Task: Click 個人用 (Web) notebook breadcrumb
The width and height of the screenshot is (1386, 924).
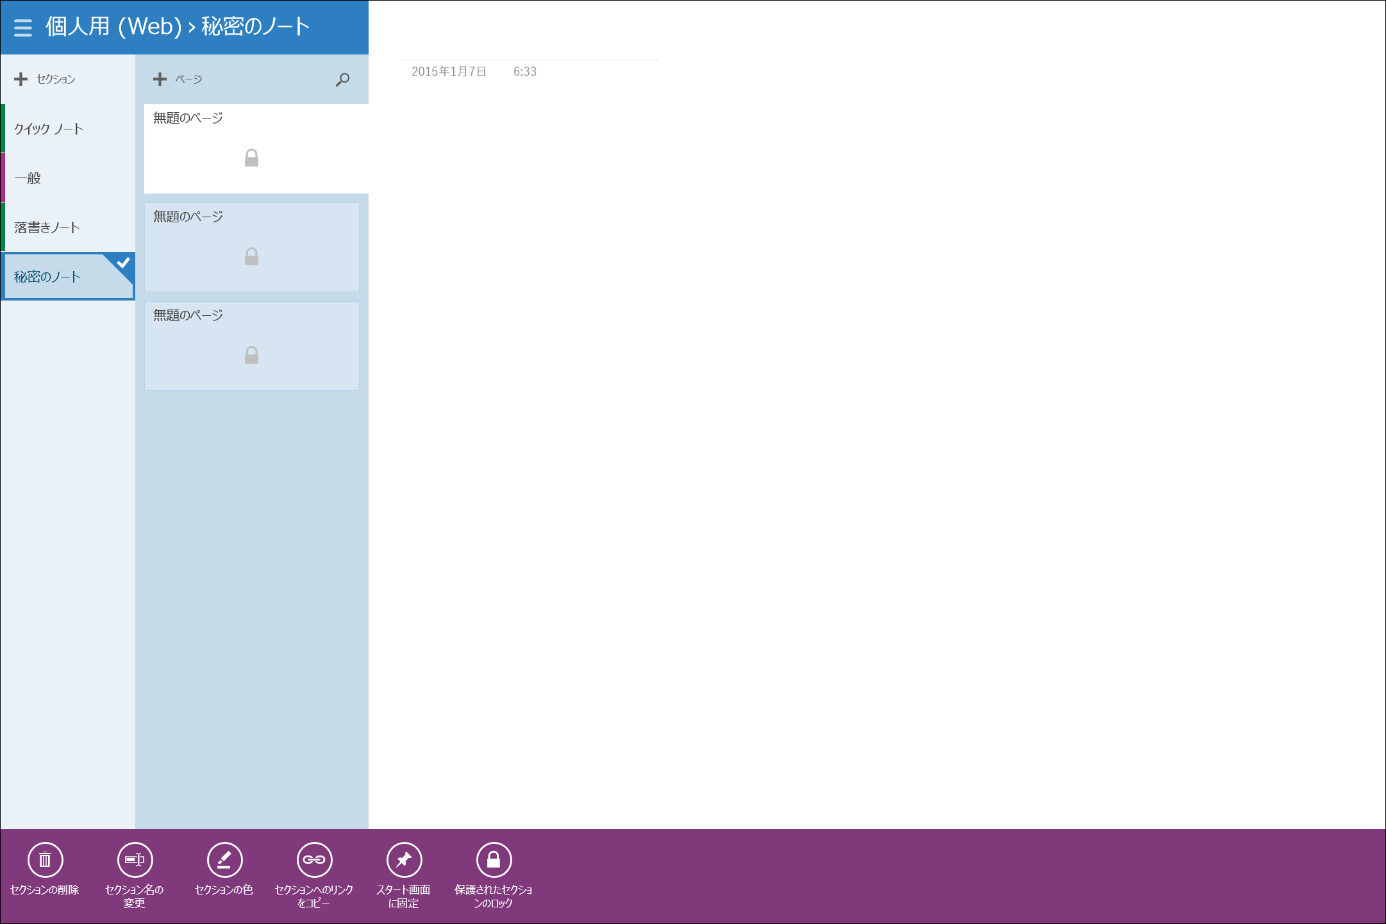Action: 113,27
